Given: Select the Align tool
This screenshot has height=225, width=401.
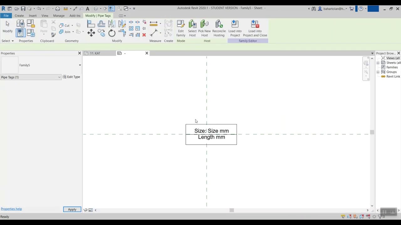Looking at the screenshot, I should tap(91, 23).
